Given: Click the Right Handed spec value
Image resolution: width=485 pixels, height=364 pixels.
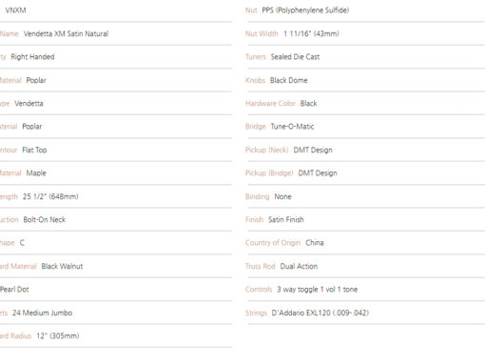Looking at the screenshot, I should 32,57.
